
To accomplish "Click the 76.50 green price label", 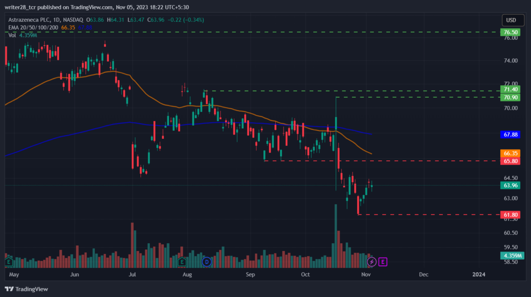I will [x=510, y=32].
